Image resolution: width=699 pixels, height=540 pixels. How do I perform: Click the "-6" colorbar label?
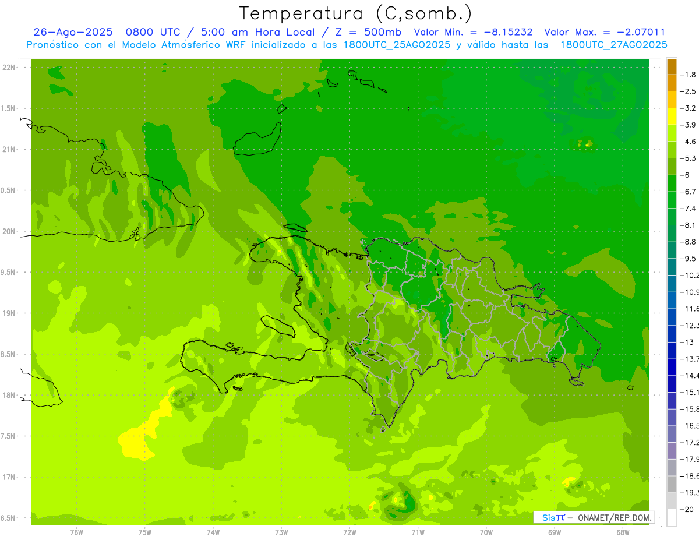click(684, 175)
